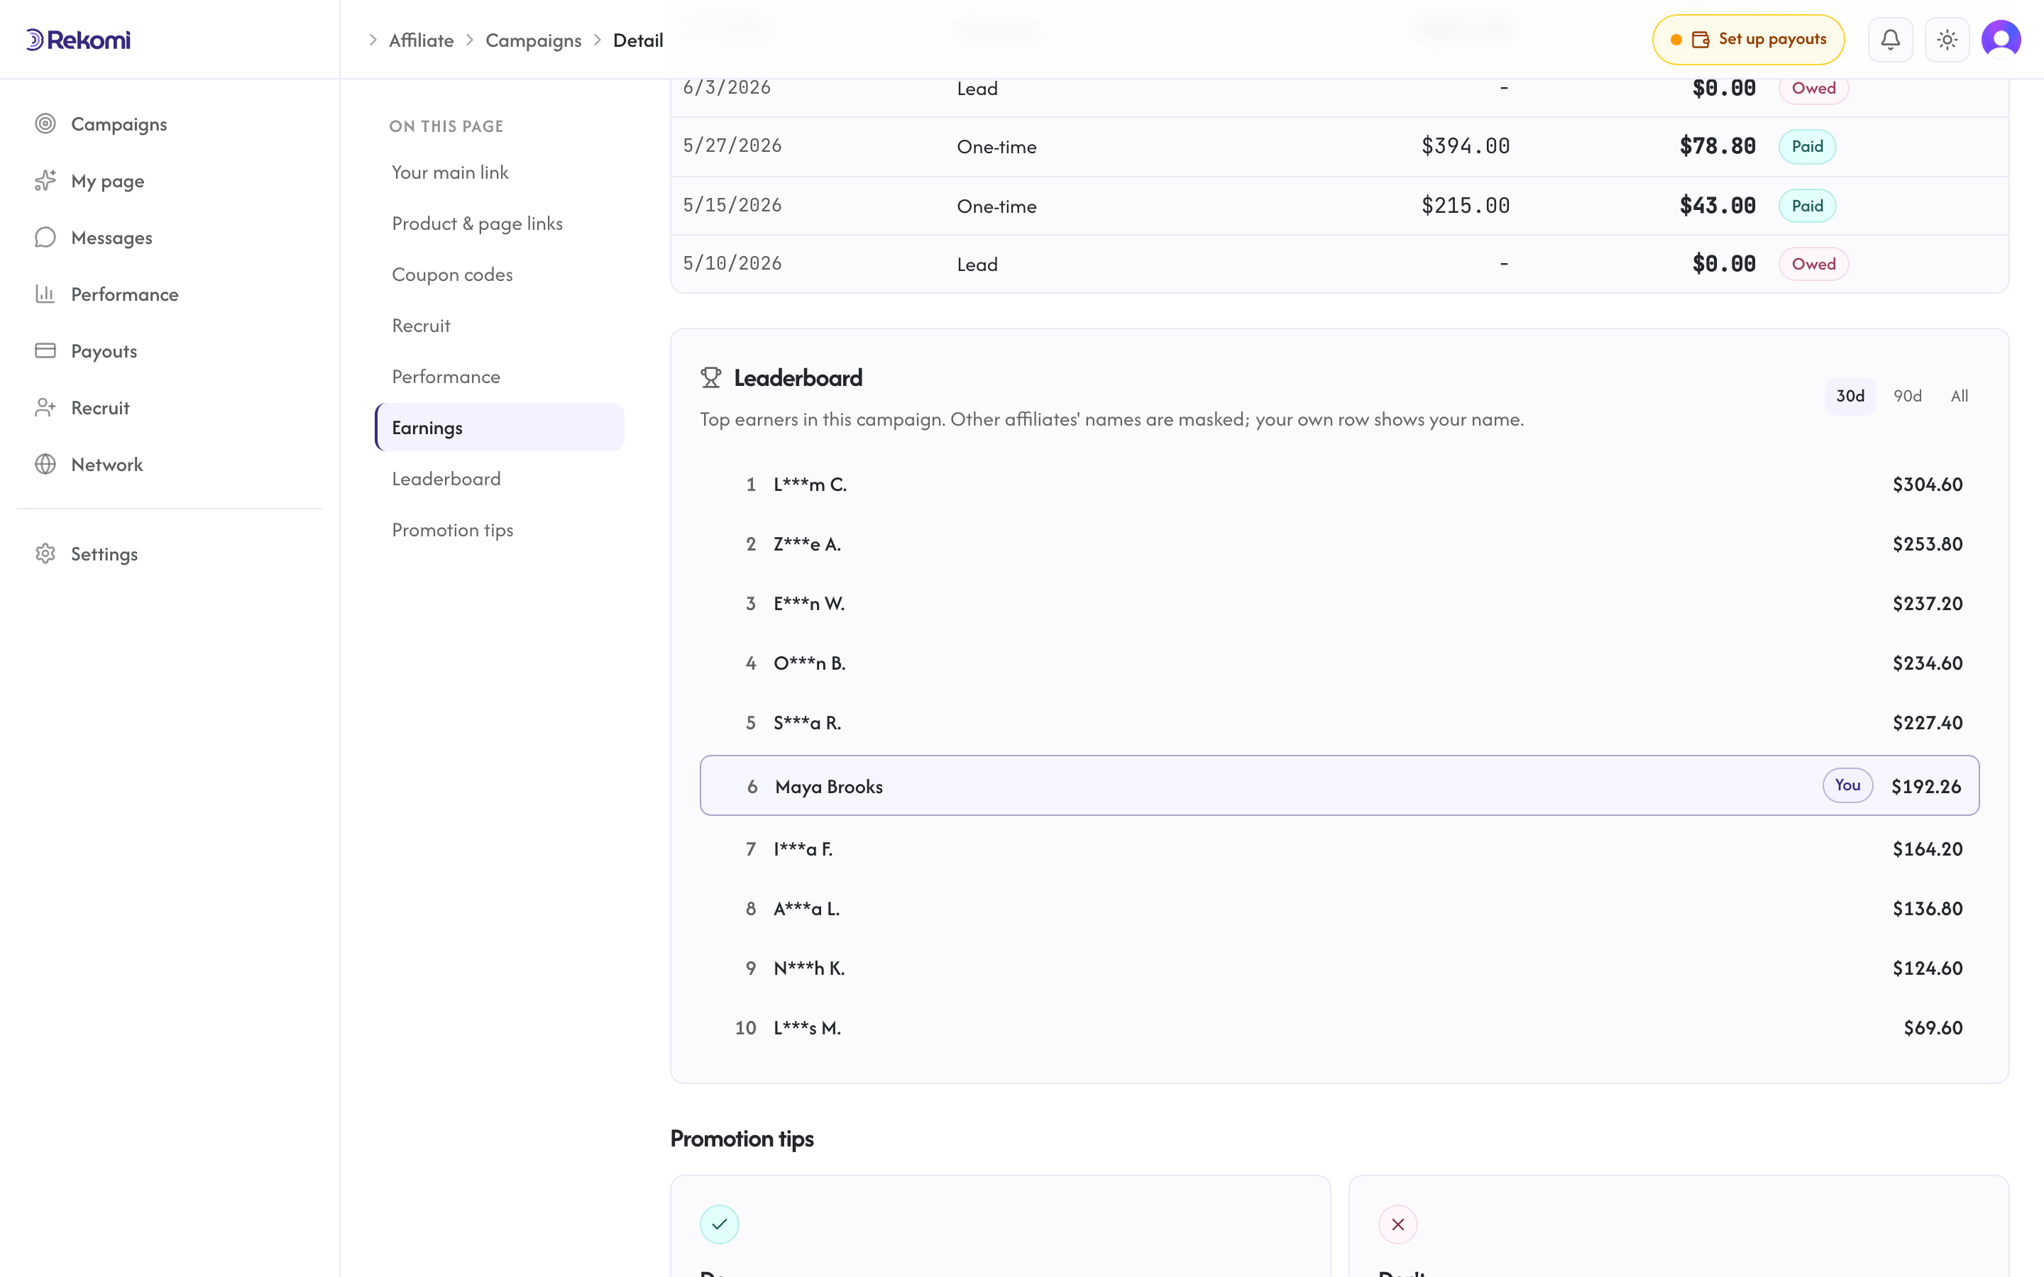Image resolution: width=2044 pixels, height=1277 pixels.
Task: Select 30d leaderboard range
Action: pos(1850,396)
